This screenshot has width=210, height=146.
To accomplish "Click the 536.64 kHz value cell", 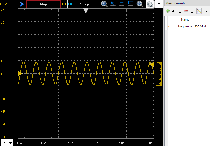I will (201, 26).
